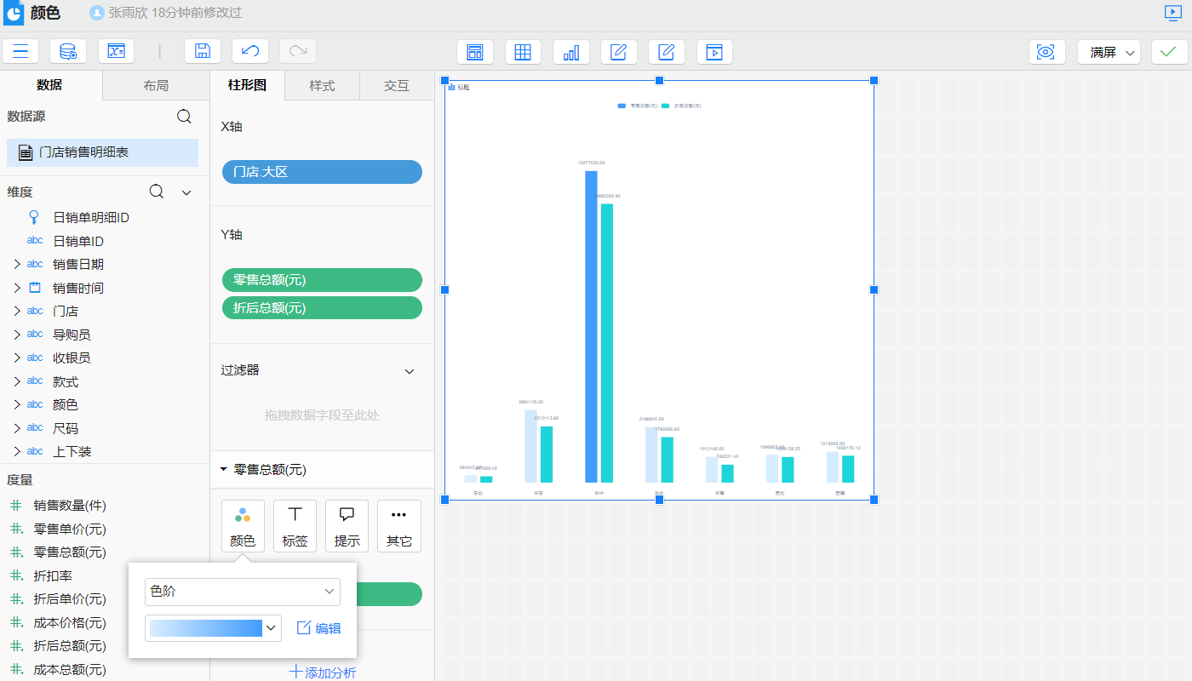Collapse the 维度 list chevron

tap(187, 192)
